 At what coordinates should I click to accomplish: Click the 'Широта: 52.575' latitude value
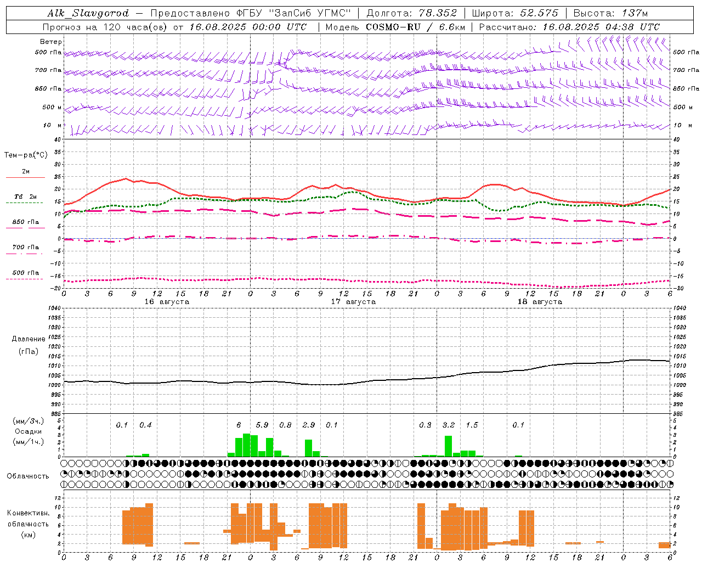(x=515, y=13)
